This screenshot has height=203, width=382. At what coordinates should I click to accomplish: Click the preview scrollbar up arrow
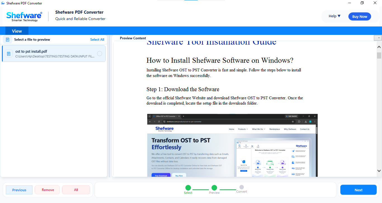379,47
